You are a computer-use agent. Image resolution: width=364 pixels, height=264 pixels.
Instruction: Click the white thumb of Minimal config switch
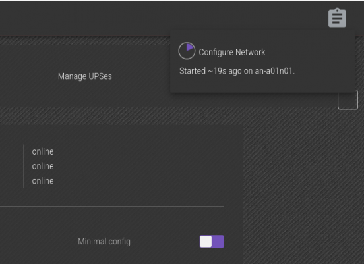(x=206, y=241)
